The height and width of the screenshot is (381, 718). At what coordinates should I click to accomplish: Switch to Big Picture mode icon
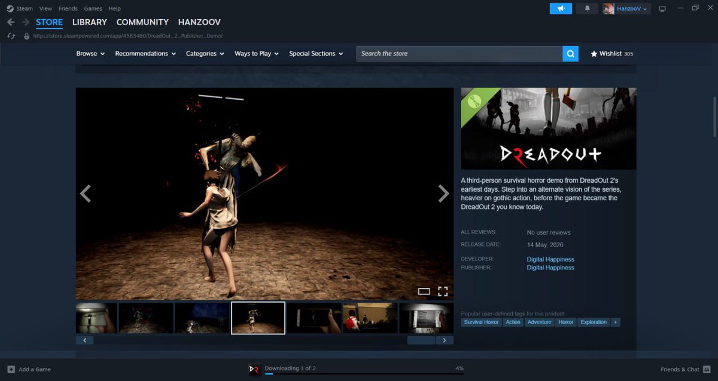pyautogui.click(x=662, y=8)
